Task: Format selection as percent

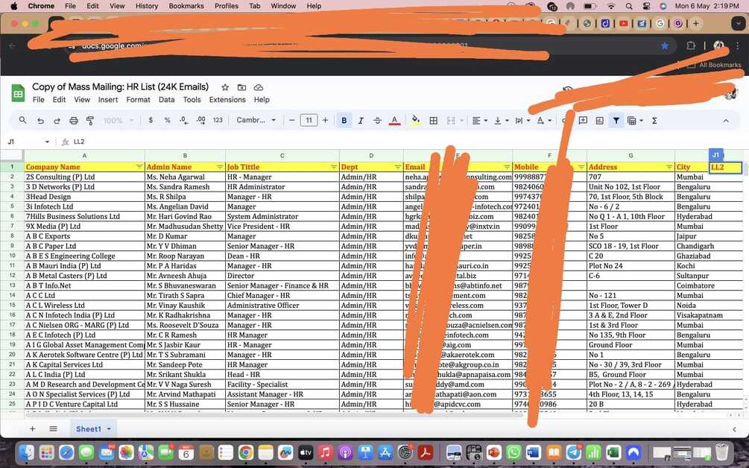Action: point(167,120)
